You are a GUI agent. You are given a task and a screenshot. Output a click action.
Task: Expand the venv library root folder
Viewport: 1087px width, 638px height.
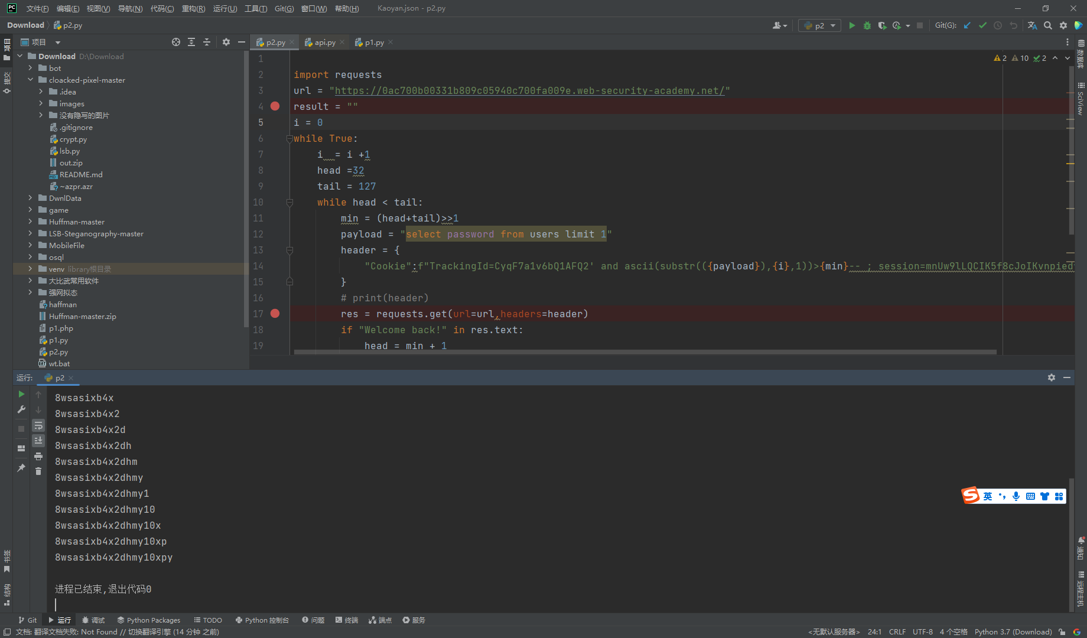pos(30,269)
